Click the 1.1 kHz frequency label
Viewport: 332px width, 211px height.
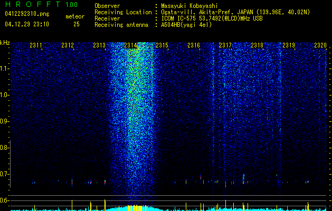pos(5,69)
